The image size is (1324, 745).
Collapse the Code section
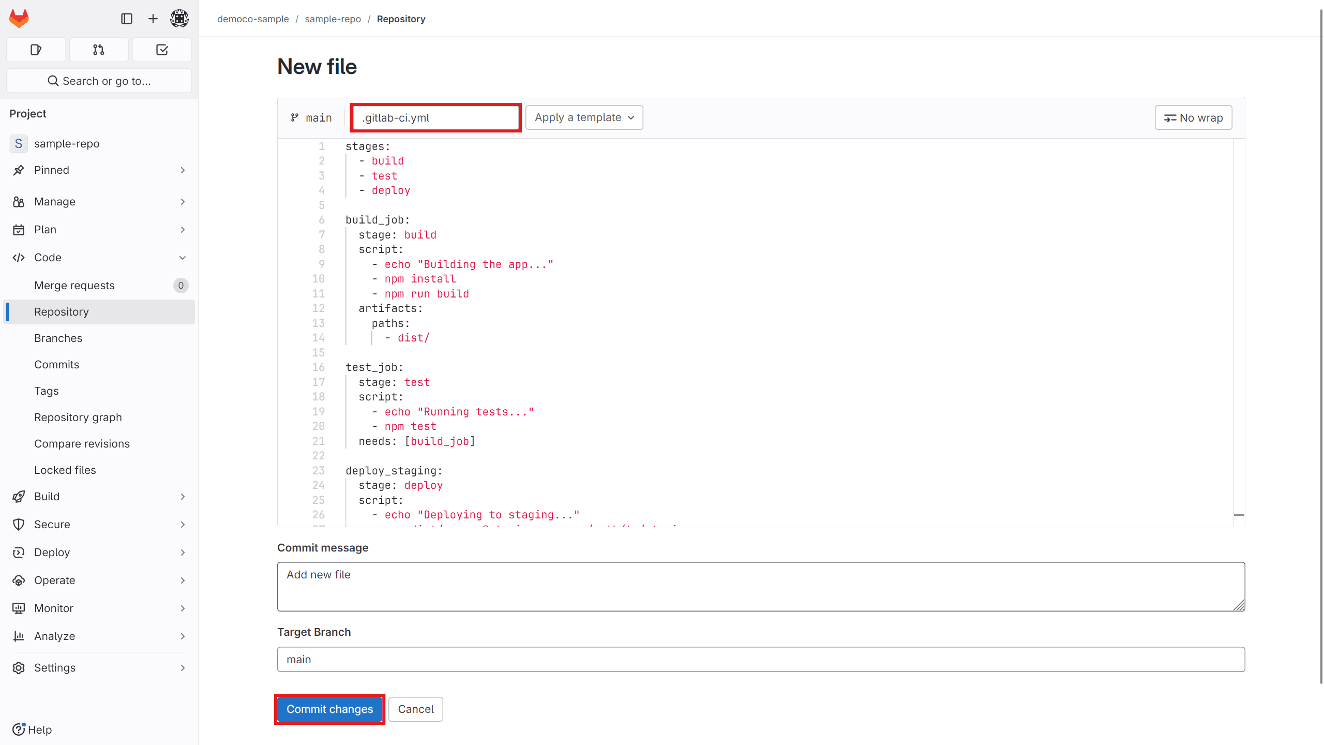(99, 257)
